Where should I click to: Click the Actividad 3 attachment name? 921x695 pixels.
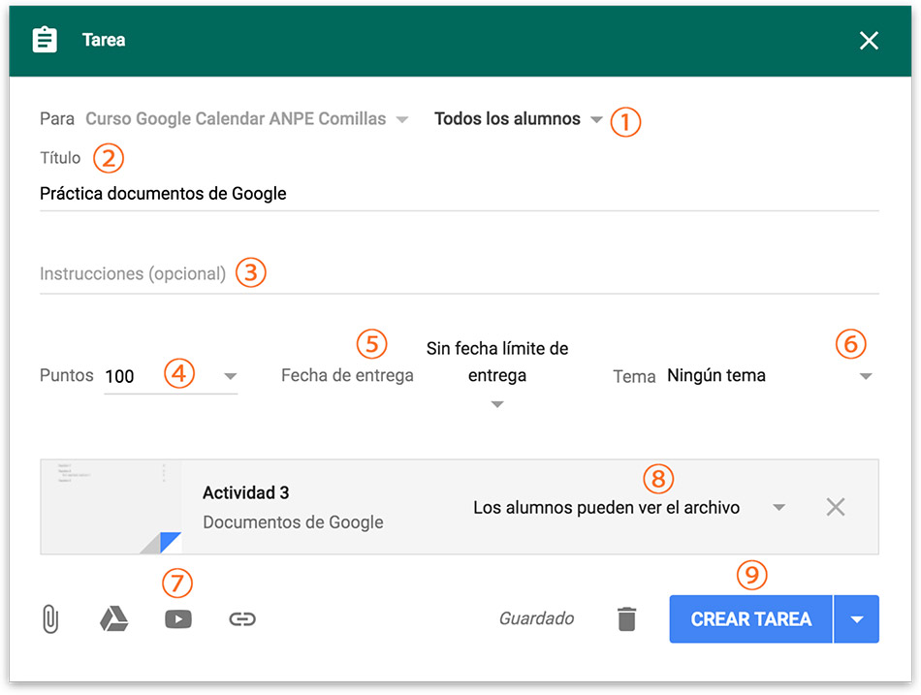245,493
